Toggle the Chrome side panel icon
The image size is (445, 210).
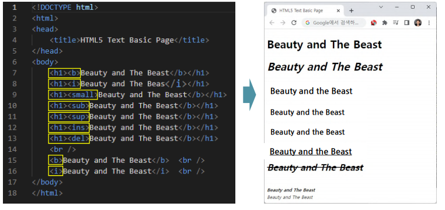pos(406,23)
